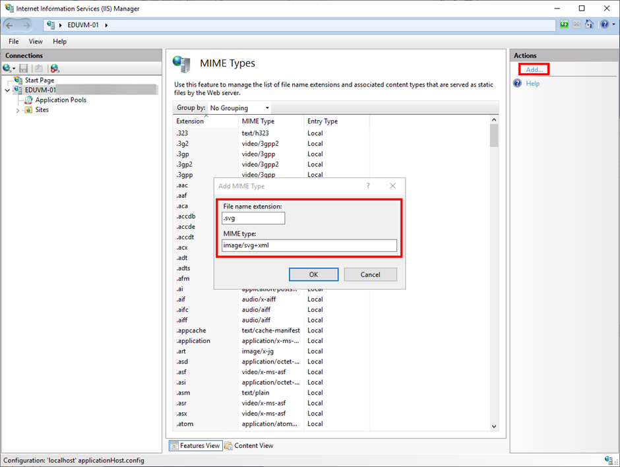This screenshot has width=620, height=467.
Task: Go to the Home page icon
Action: coord(589,24)
